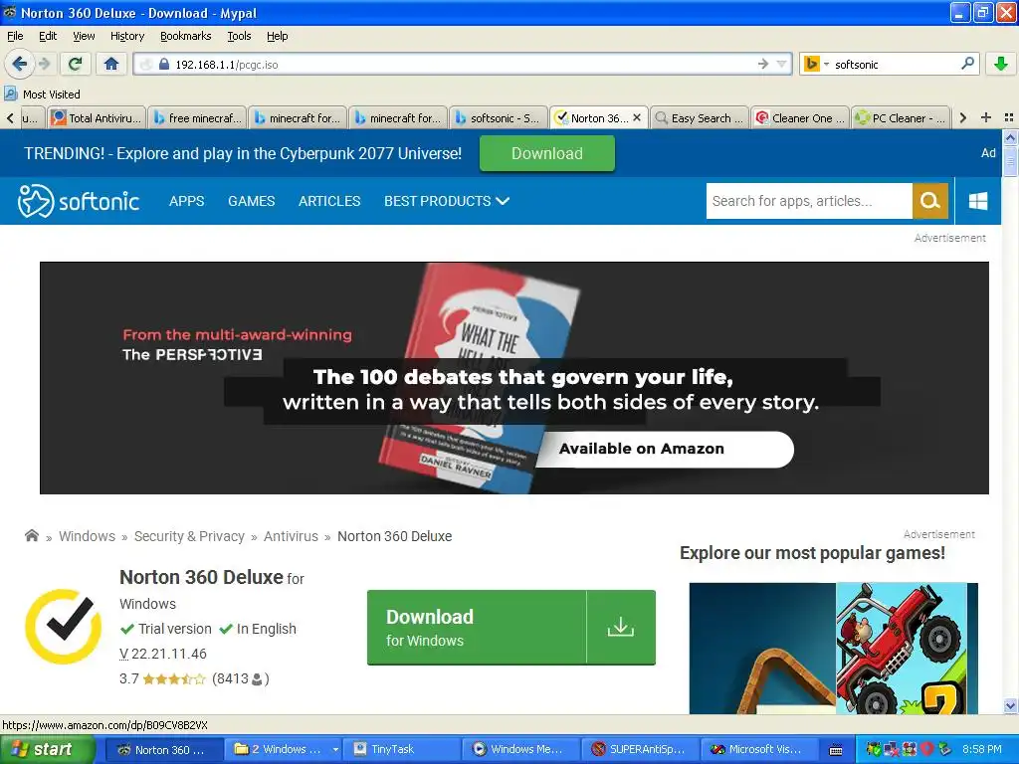Open the Antivirus breadcrumb link
This screenshot has width=1019, height=764.
pos(291,536)
